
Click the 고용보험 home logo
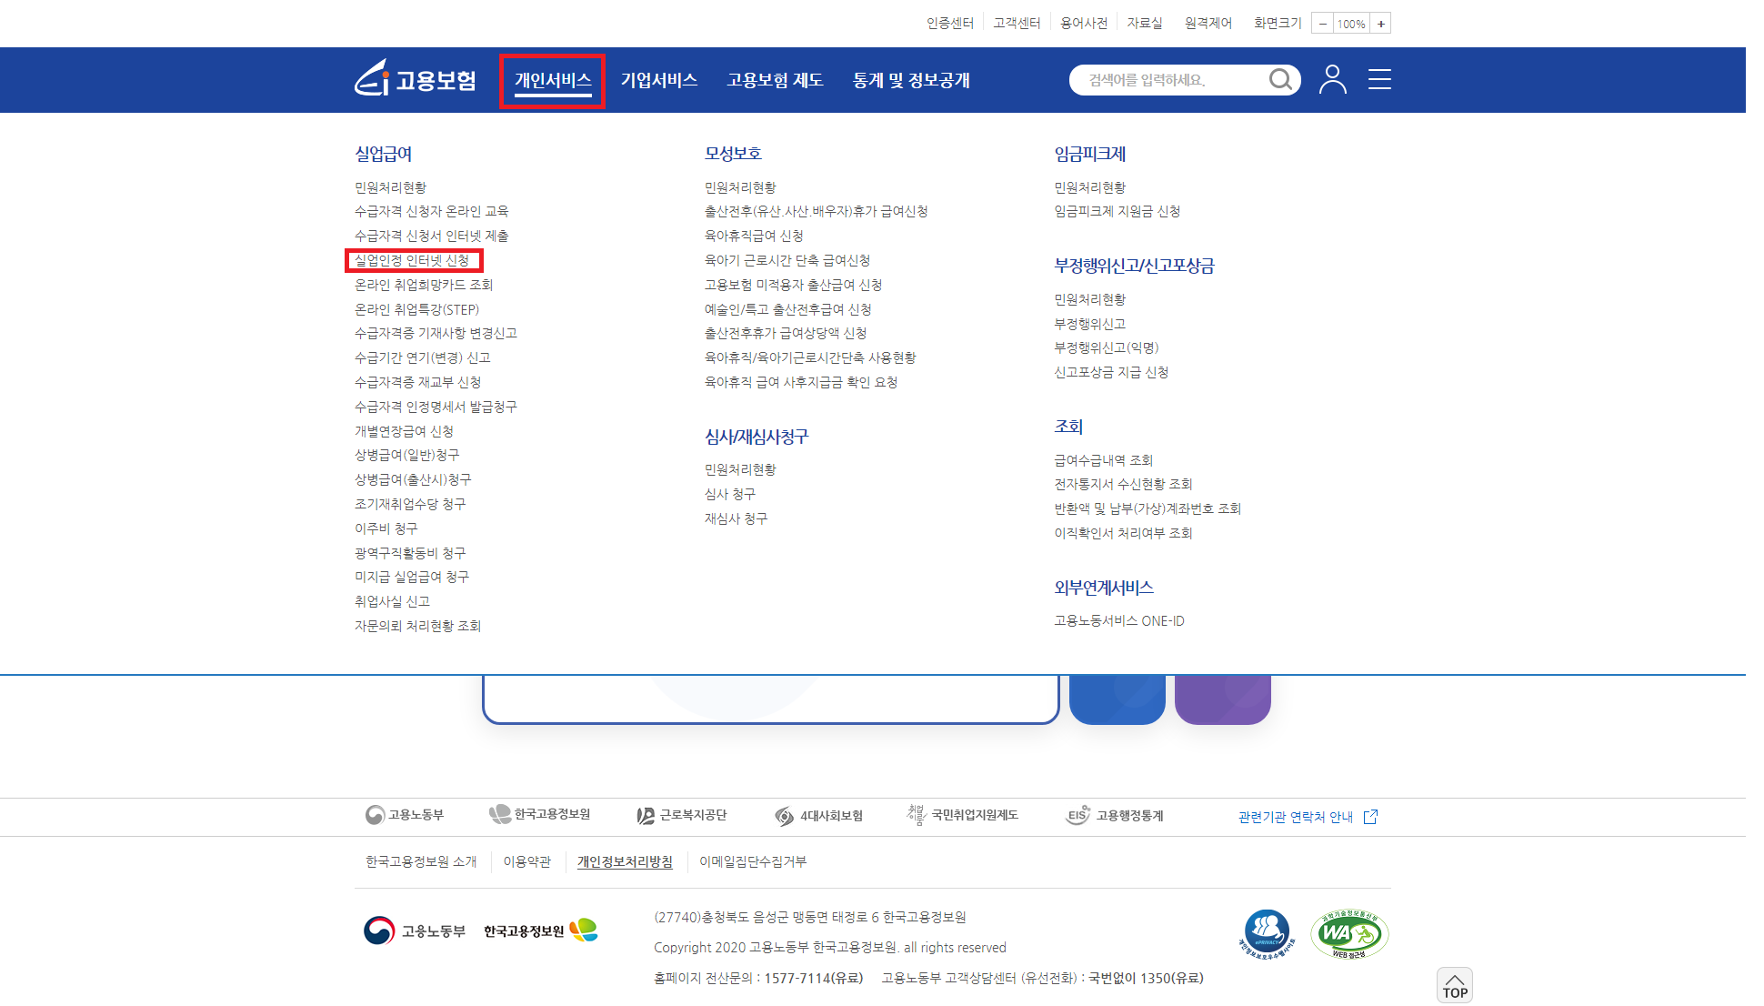[x=416, y=80]
